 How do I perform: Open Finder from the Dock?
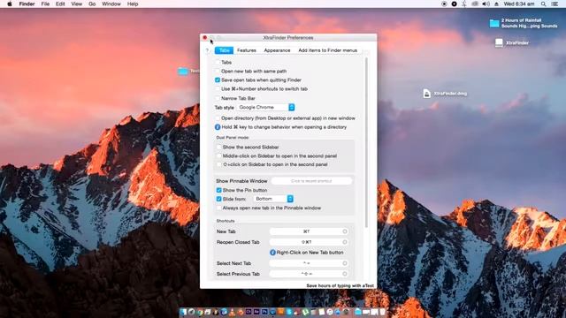click(183, 312)
